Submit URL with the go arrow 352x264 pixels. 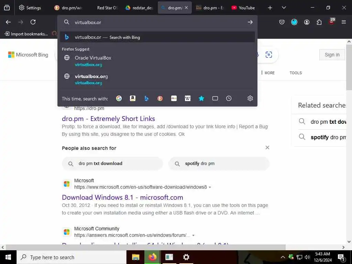tap(250, 22)
